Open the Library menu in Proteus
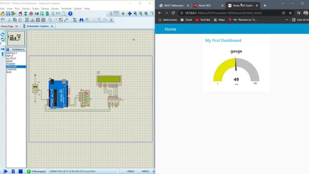The width and height of the screenshot is (309, 174). [x=55, y=9]
